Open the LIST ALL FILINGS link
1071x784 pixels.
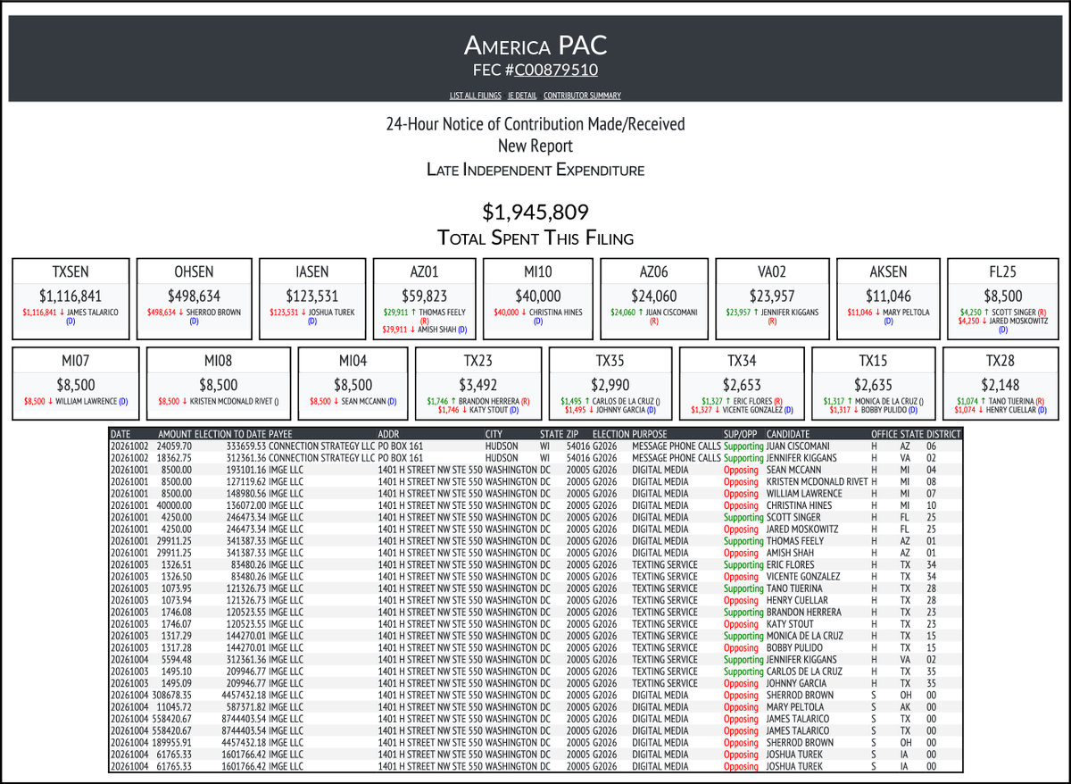(476, 96)
